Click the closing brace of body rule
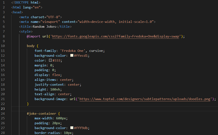The height and width of the screenshot is (135, 218). click(x=28, y=104)
